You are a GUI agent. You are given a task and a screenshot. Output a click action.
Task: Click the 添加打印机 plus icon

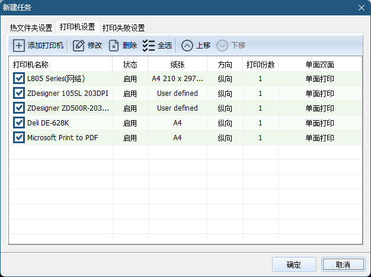pos(19,46)
